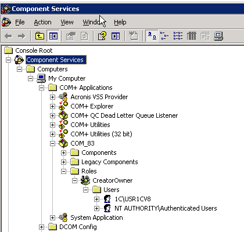Viewport: 244px width, 232px height.
Task: Select the List view toolbar button
Action: pyautogui.click(x=178, y=36)
